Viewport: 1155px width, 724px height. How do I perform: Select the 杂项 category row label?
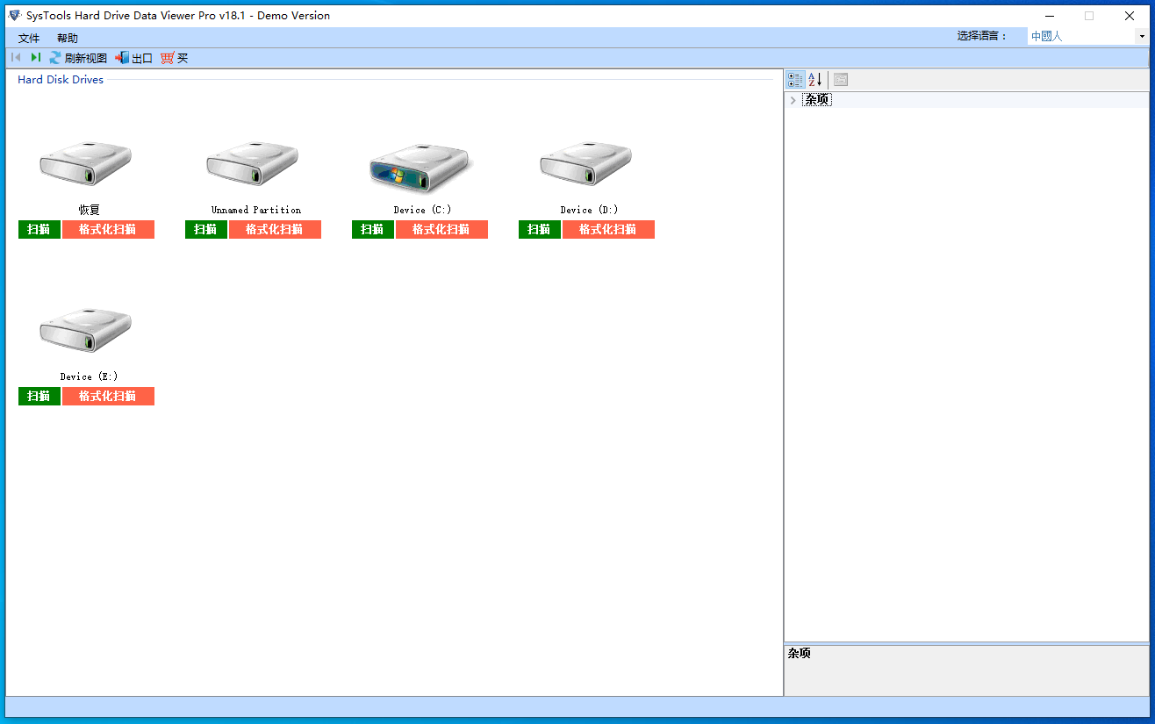click(817, 100)
